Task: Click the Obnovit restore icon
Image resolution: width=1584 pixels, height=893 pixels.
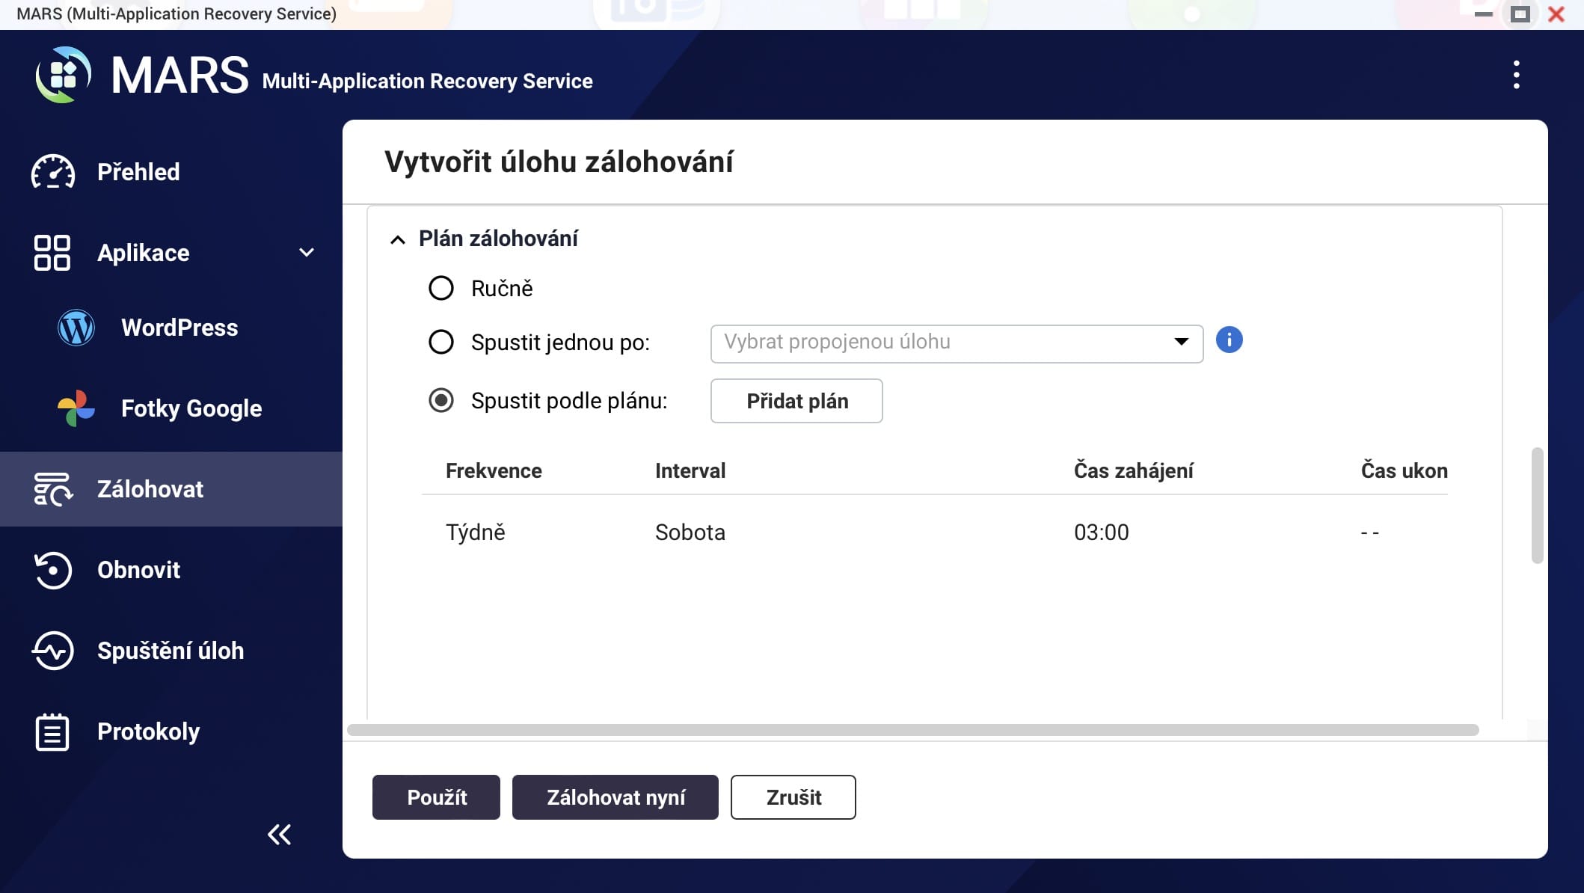Action: pos(52,570)
